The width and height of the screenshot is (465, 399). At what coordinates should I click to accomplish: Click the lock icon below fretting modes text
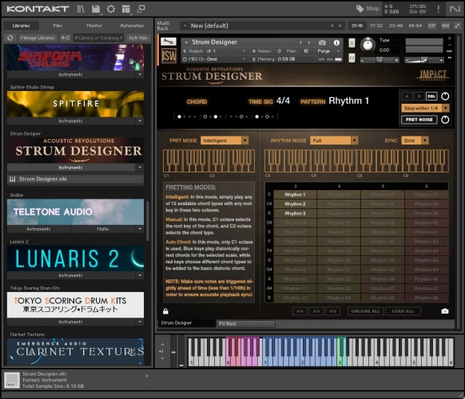coord(165,311)
